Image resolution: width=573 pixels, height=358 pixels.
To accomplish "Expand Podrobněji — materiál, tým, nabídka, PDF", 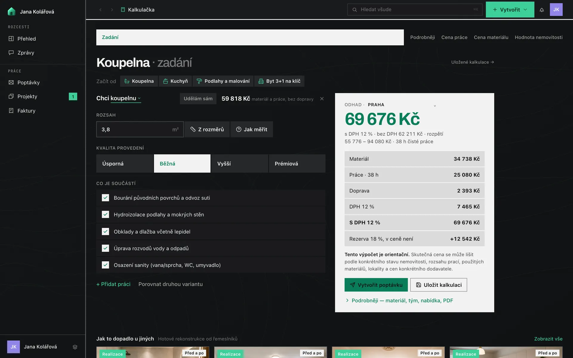I will pyautogui.click(x=399, y=300).
